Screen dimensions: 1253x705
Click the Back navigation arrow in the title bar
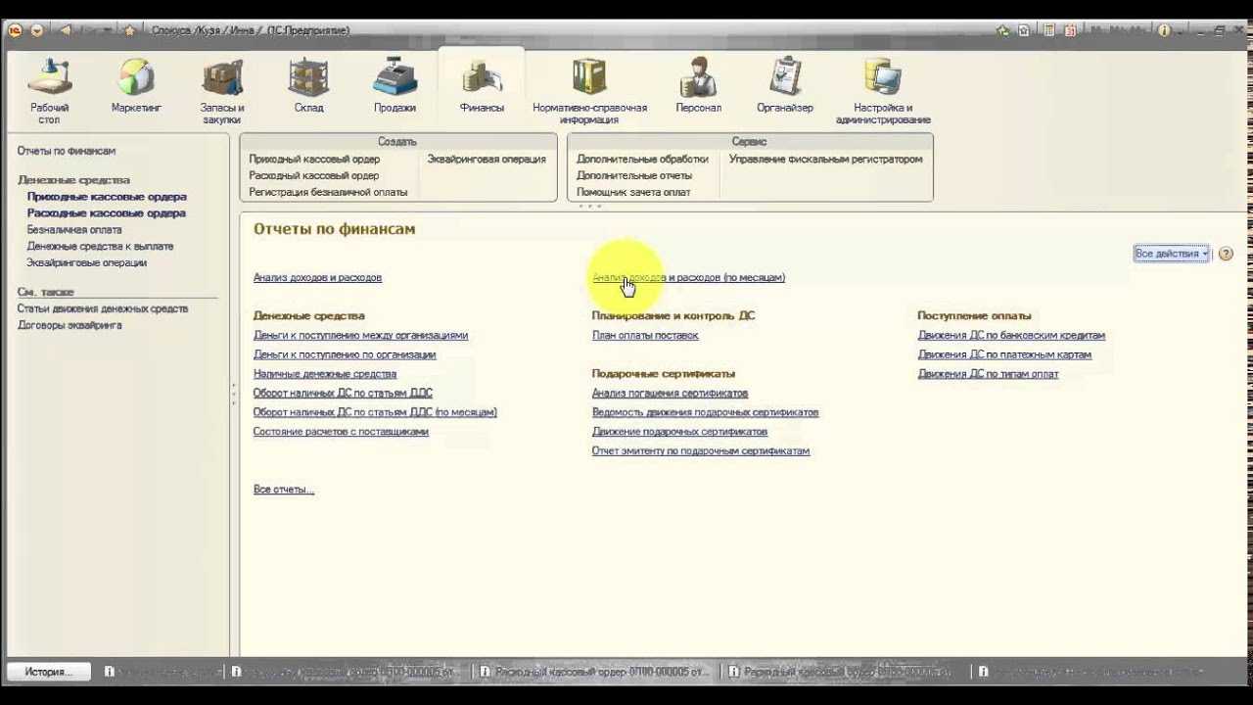67,30
